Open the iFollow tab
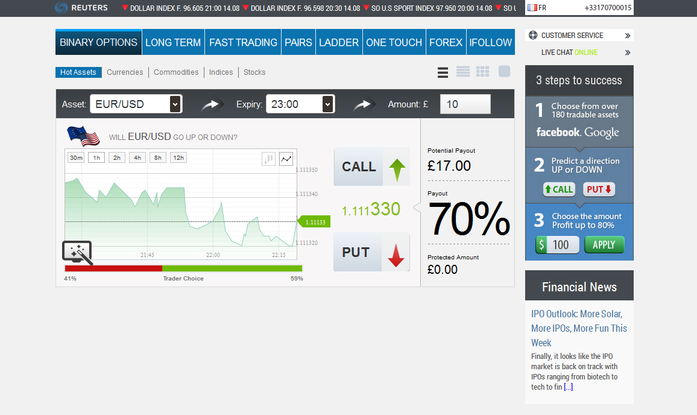This screenshot has height=415, width=697. pos(491,42)
